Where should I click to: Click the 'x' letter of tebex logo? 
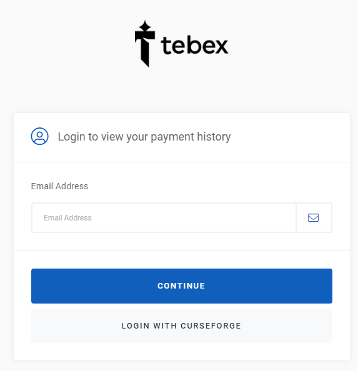tap(219, 47)
